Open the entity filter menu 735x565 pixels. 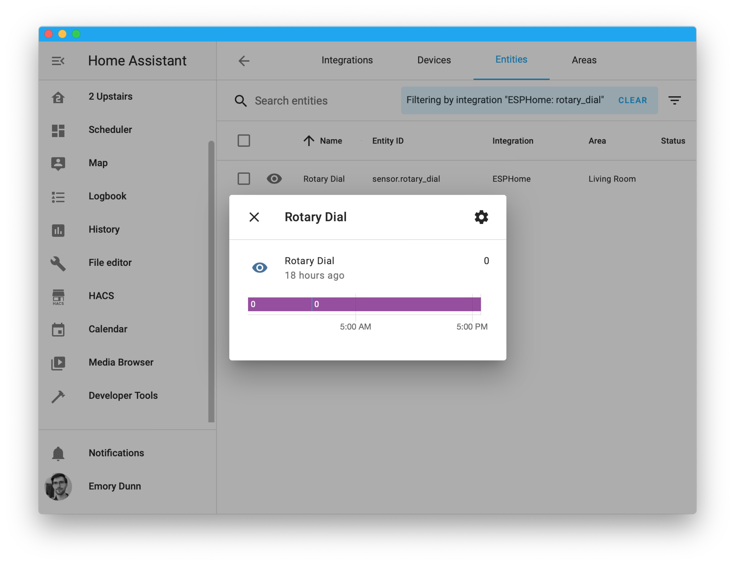tap(674, 100)
